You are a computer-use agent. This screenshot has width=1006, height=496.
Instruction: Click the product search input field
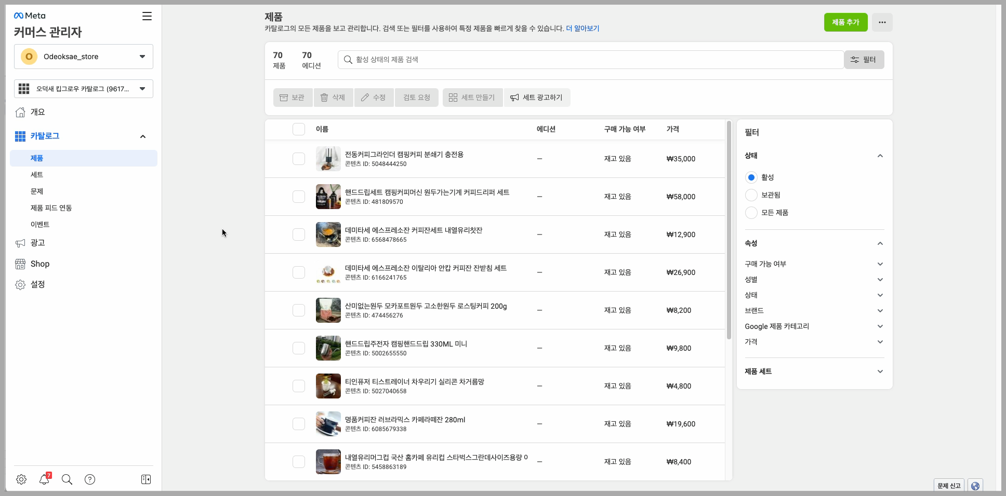click(x=590, y=60)
